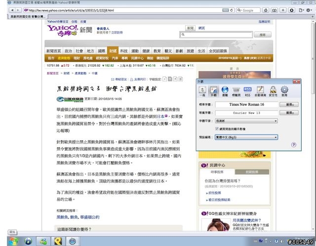
Task: Click Select button beside Courier New 13
Action: click(289, 112)
